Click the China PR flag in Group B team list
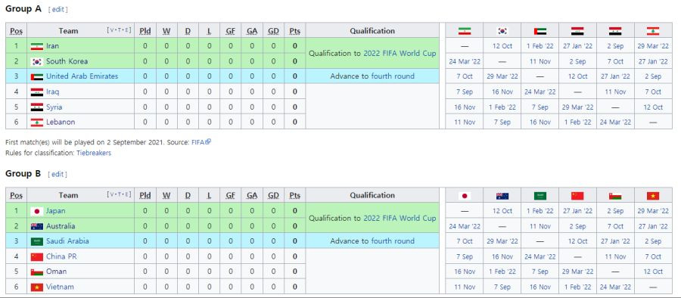This screenshot has height=298, width=681. tap(37, 256)
